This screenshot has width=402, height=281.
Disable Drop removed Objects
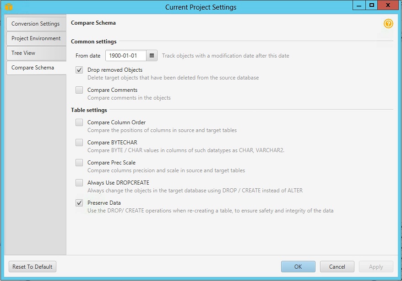[79, 69]
